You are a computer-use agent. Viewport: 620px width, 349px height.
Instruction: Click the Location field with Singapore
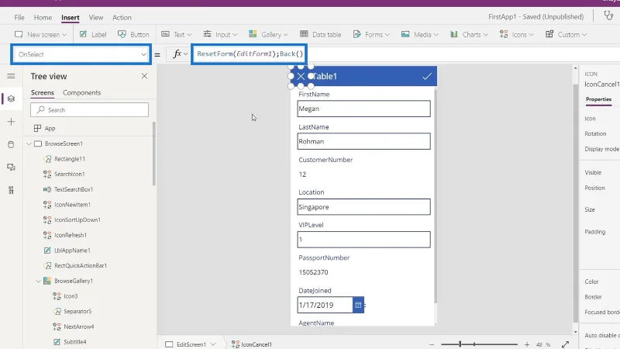pos(363,207)
